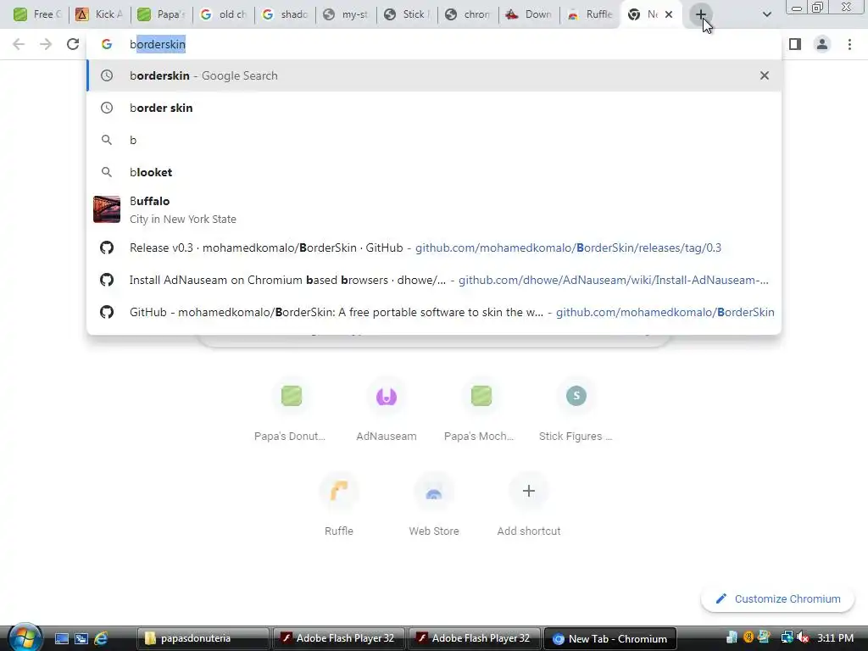Go forward with the forward arrow

pyautogui.click(x=46, y=44)
